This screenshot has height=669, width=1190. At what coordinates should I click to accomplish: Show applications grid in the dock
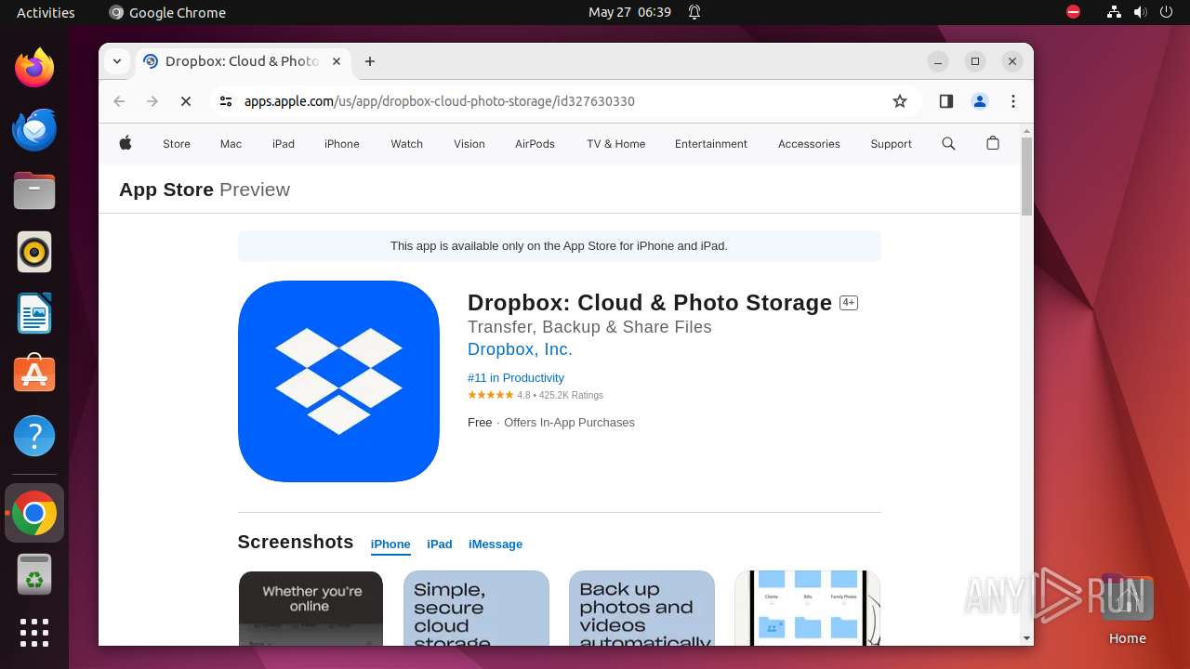[34, 633]
